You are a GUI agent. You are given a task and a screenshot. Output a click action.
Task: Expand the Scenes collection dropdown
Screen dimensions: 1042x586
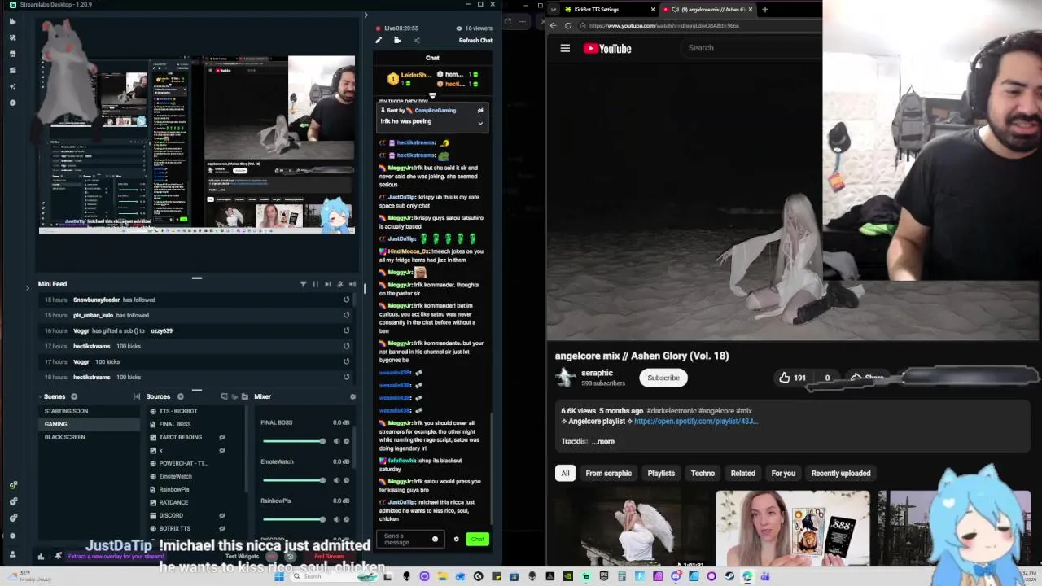coord(41,396)
